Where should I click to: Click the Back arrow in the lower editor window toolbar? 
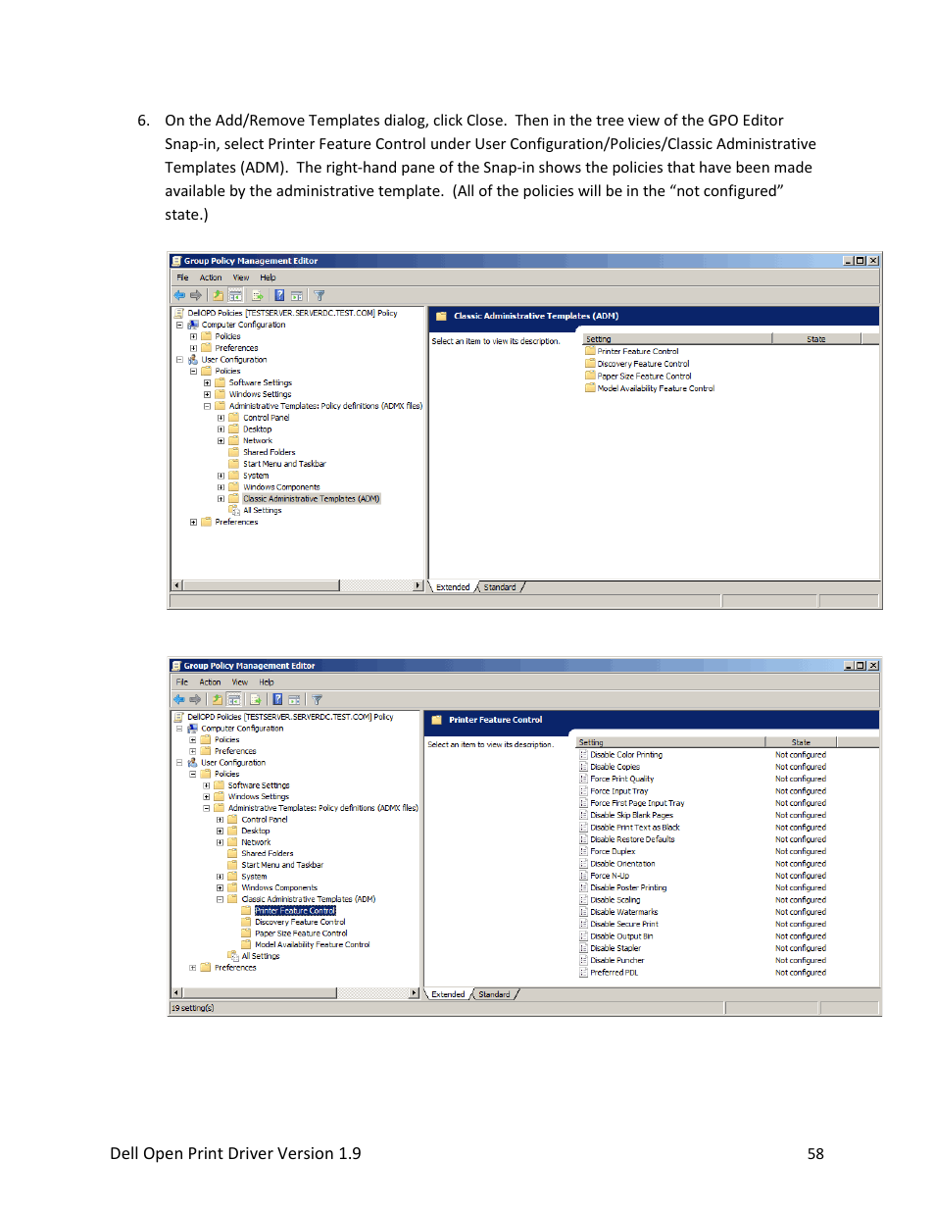click(x=178, y=699)
